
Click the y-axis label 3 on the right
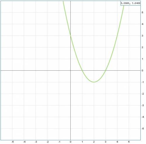pos(142,36)
